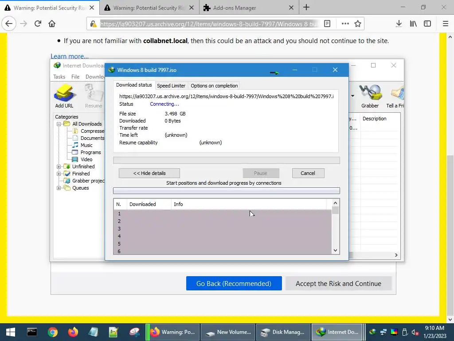This screenshot has height=341, width=454.
Task: Select the Documents category
Action: click(92, 138)
